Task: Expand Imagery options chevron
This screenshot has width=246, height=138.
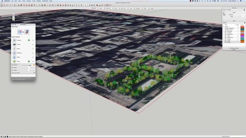Action: (x=33, y=40)
